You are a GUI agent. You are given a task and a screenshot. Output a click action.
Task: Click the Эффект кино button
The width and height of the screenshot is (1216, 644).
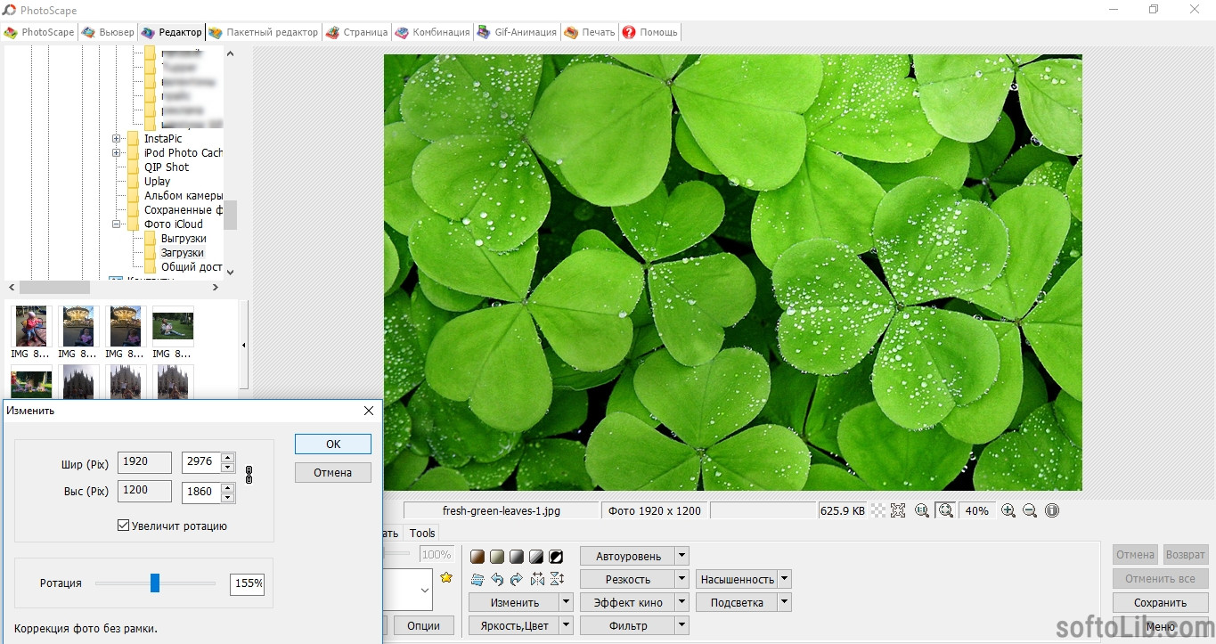point(628,602)
